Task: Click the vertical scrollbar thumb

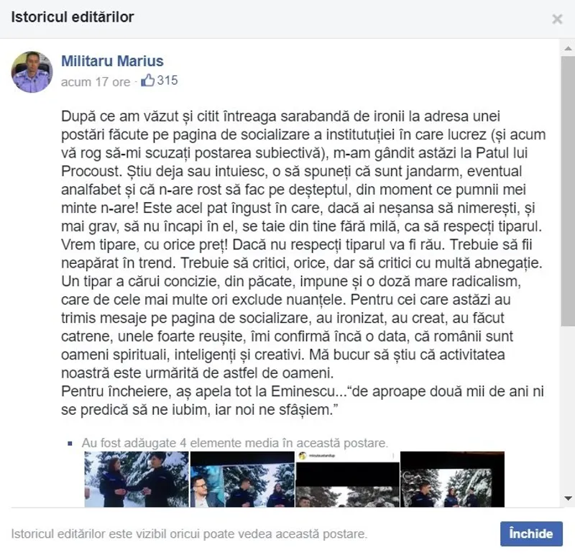Action: 568,191
